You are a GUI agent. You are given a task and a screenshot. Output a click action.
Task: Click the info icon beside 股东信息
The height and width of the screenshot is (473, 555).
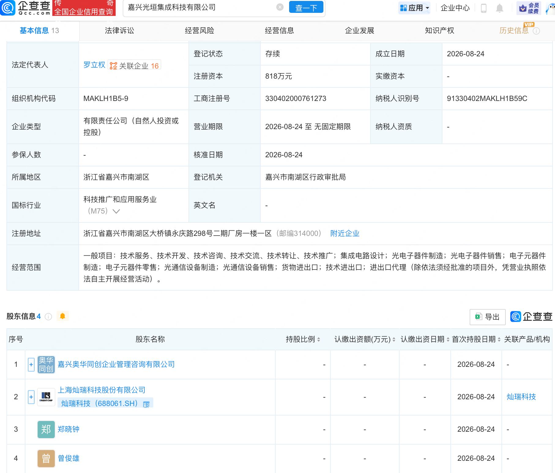(48, 317)
